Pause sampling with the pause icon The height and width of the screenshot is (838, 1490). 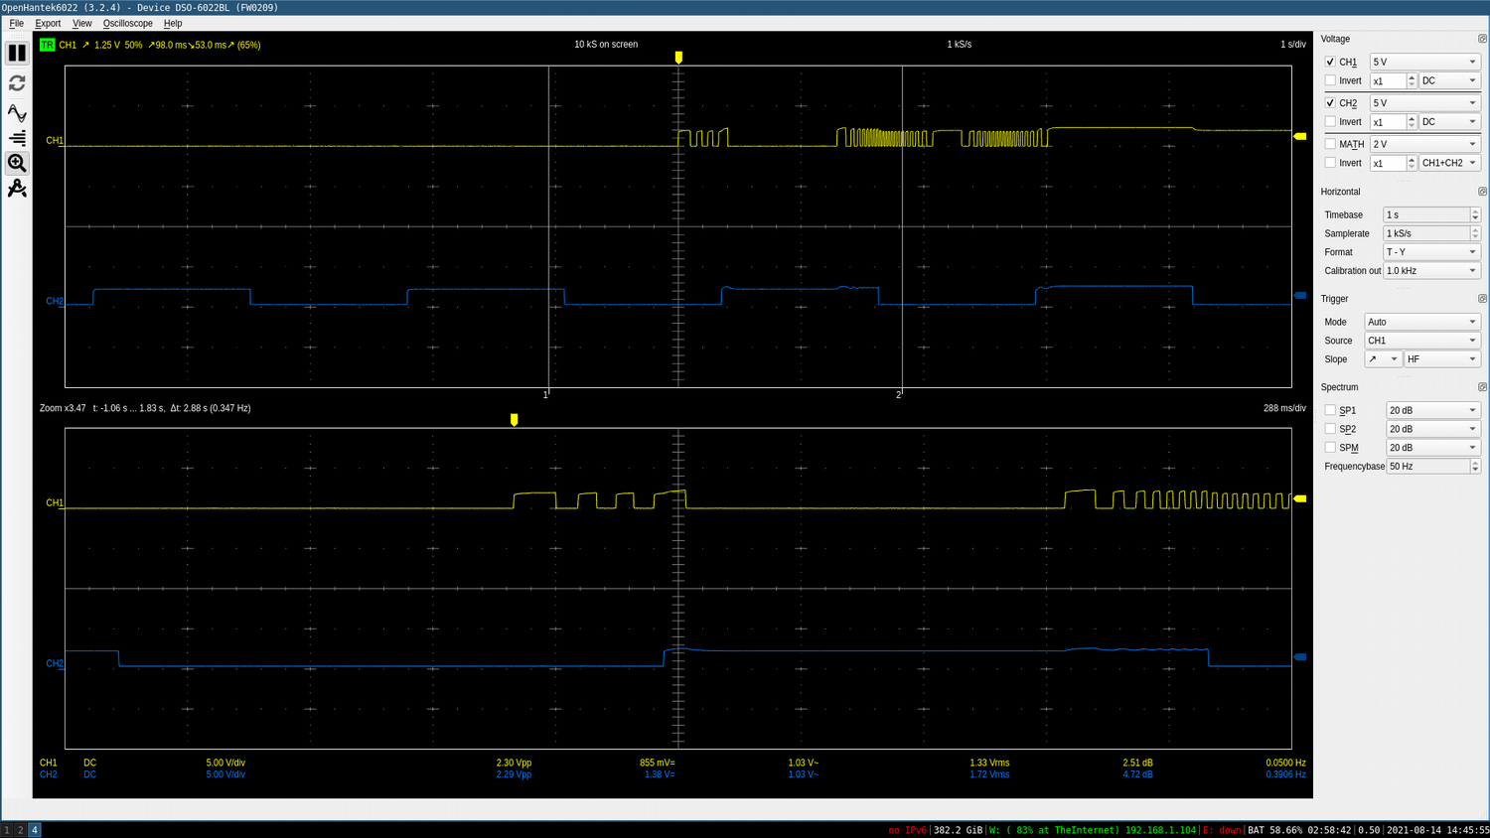coord(17,53)
